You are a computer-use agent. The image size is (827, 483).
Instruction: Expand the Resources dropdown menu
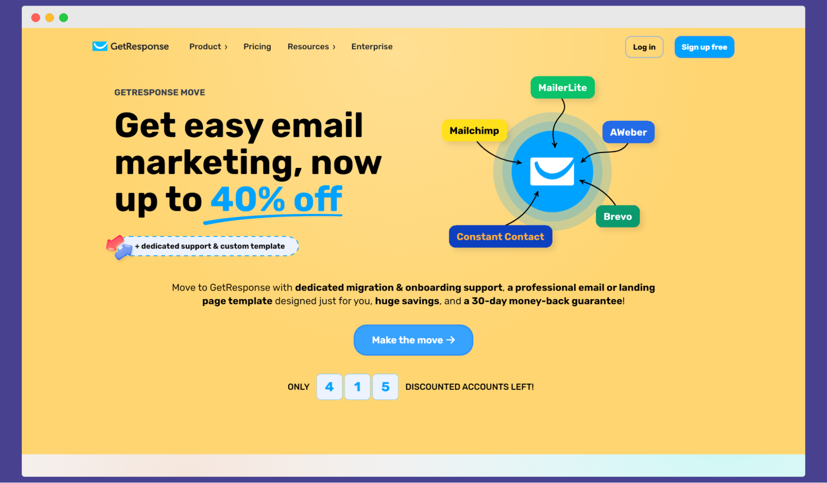311,46
